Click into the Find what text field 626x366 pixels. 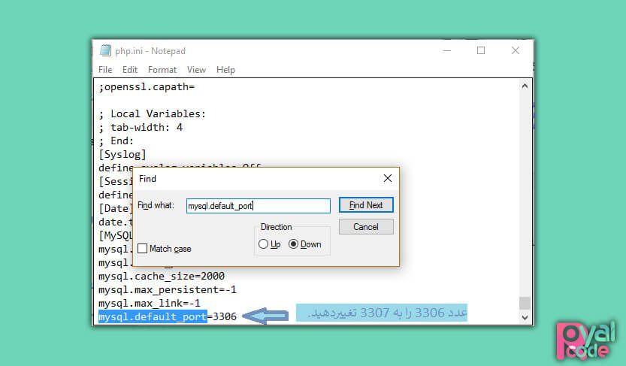coord(259,206)
